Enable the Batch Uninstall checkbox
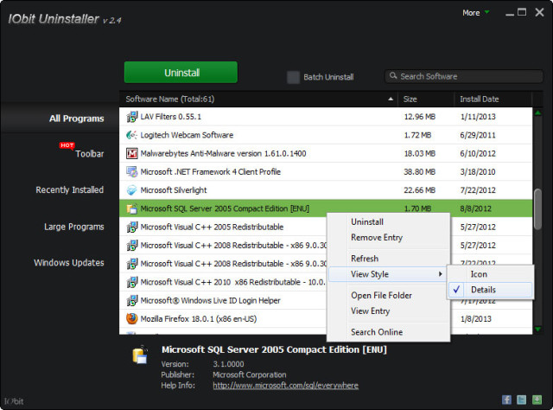553x410 pixels. point(293,77)
